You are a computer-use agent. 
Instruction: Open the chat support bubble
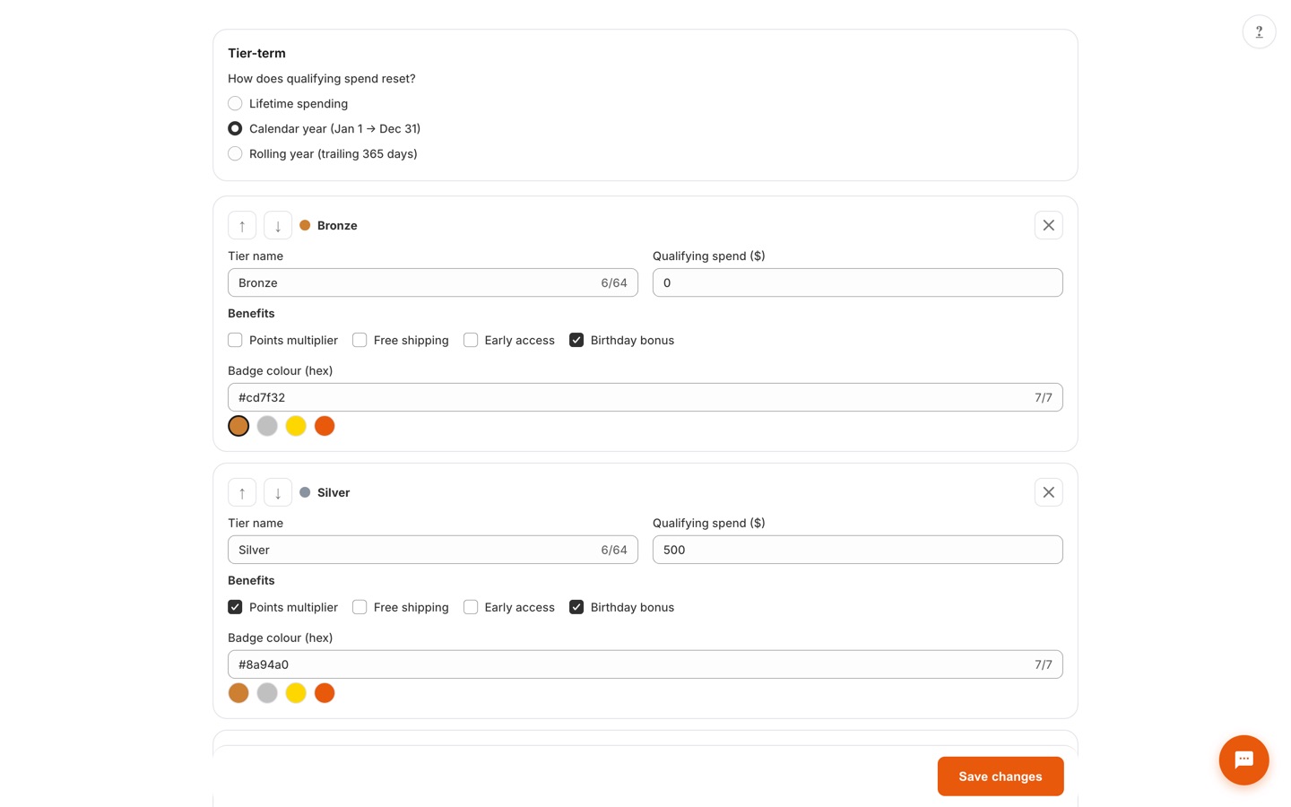pyautogui.click(x=1243, y=760)
